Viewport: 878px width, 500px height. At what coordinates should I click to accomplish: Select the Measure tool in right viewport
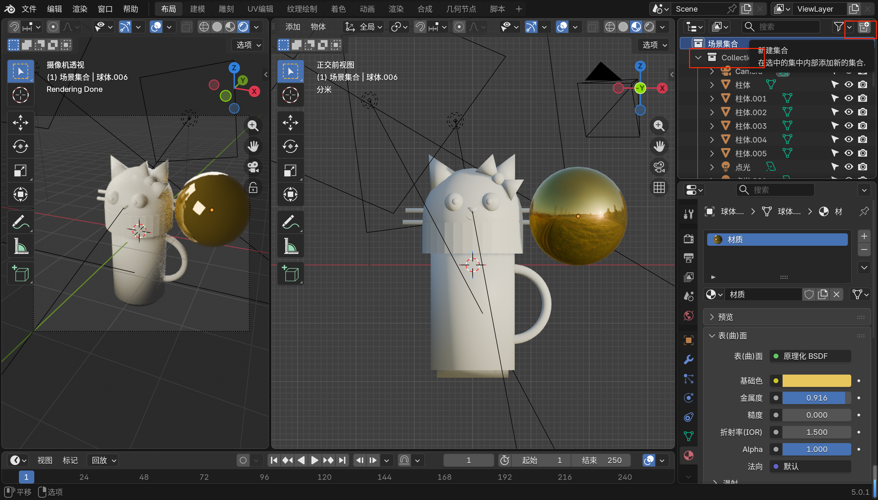point(290,246)
